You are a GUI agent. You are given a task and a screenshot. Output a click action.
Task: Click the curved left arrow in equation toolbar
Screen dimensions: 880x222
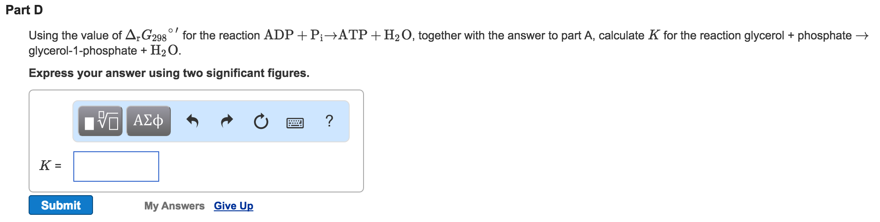pos(192,121)
